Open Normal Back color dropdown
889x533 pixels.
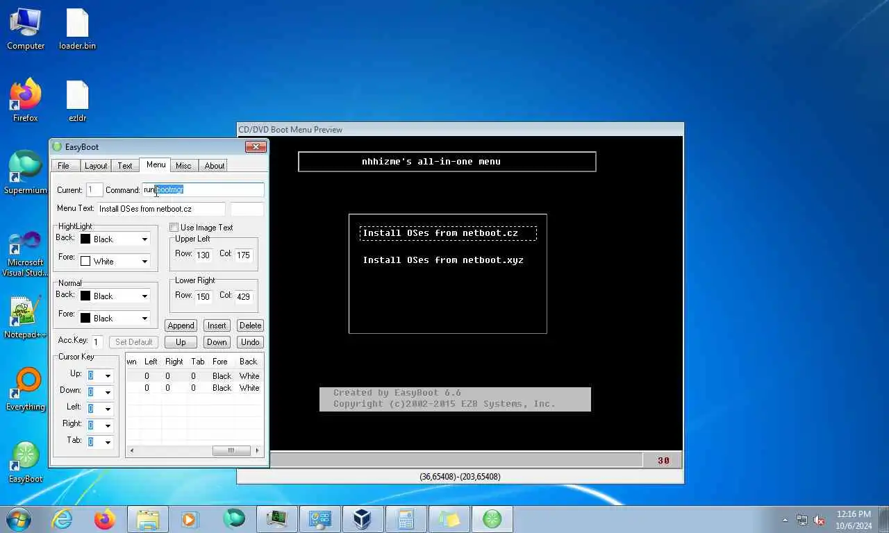(x=144, y=296)
